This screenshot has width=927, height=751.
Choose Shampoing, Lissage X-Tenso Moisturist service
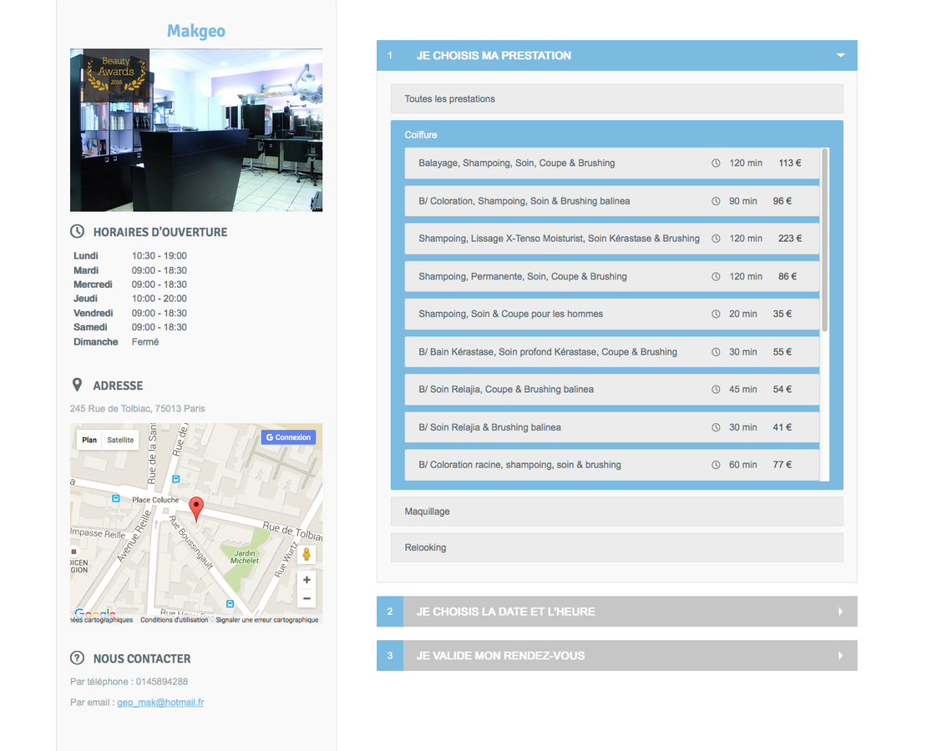coord(612,239)
